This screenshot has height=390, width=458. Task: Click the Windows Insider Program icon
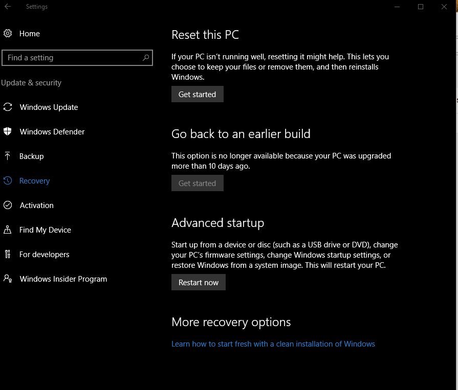click(x=8, y=279)
